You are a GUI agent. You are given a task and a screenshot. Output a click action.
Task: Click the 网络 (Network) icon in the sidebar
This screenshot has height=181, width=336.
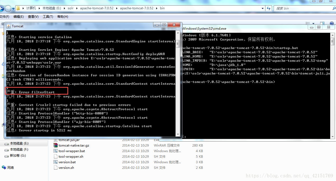[x=4, y=167]
